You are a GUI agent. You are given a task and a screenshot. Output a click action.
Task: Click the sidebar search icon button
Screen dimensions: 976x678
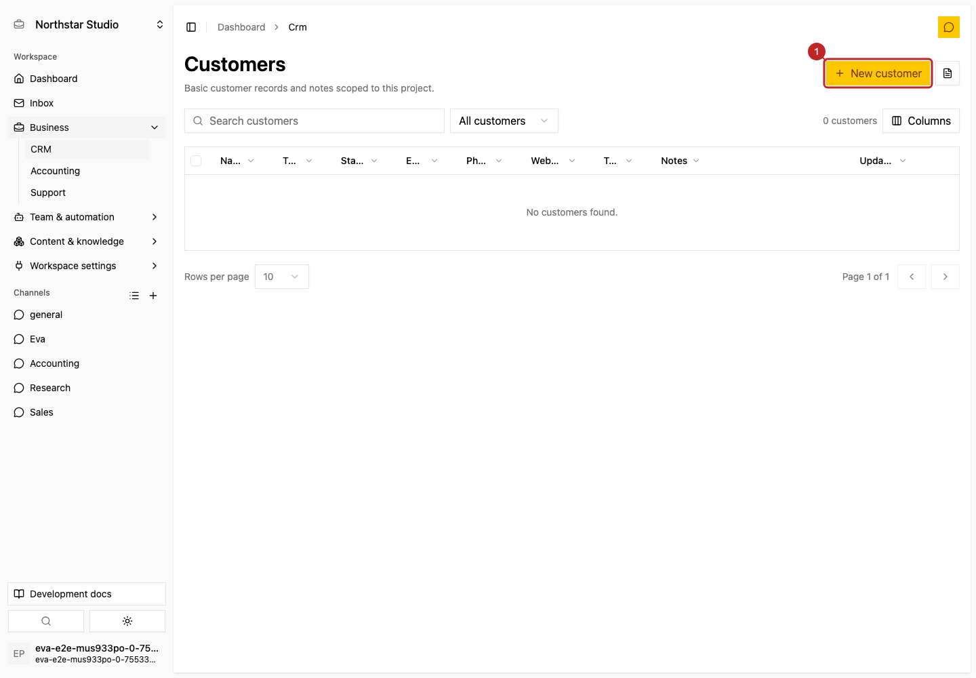(46, 621)
